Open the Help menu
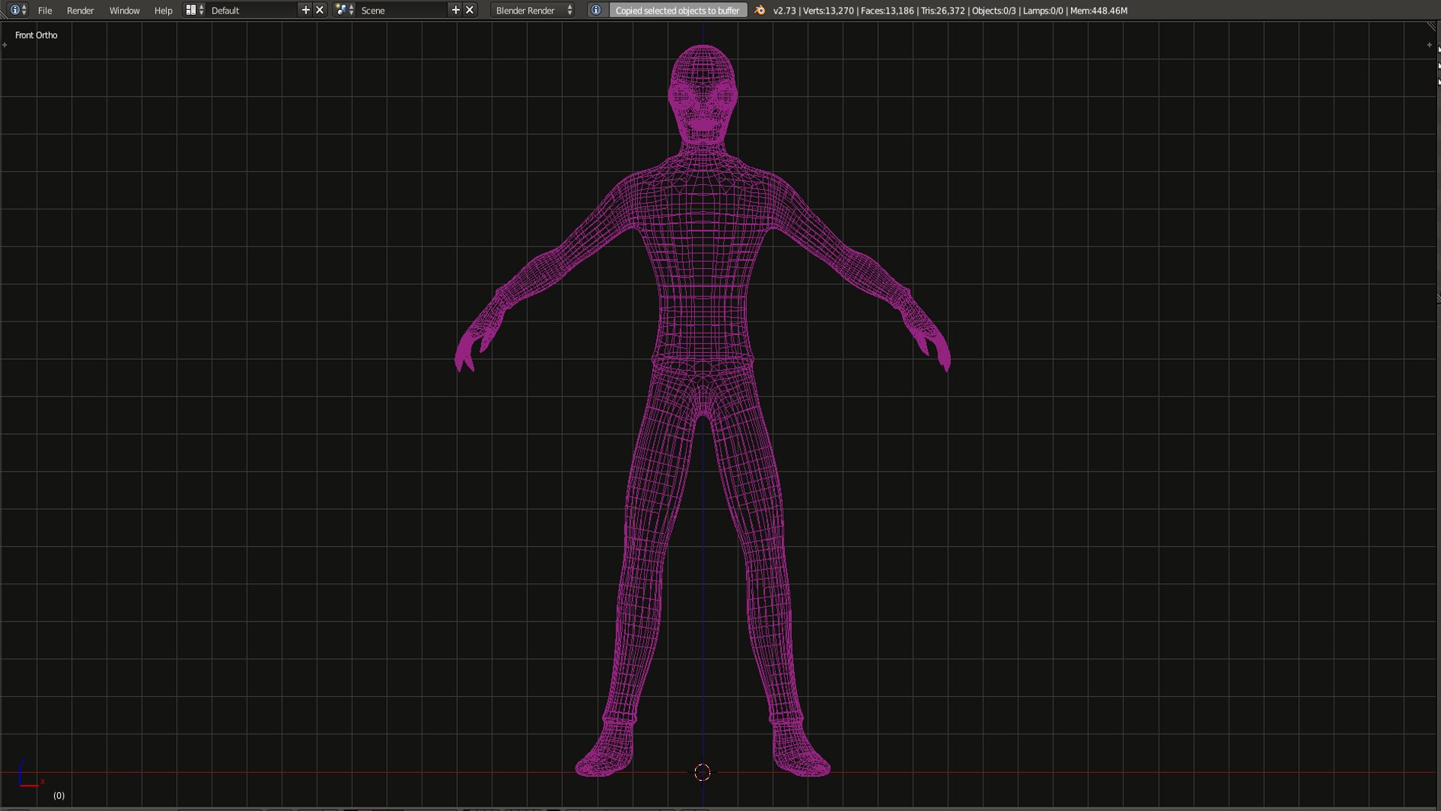 tap(163, 11)
